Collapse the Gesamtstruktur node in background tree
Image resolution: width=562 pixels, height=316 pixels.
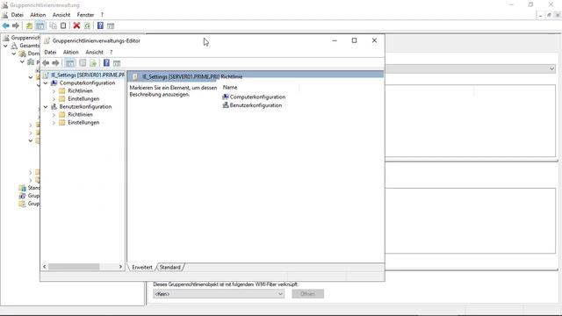[5, 46]
